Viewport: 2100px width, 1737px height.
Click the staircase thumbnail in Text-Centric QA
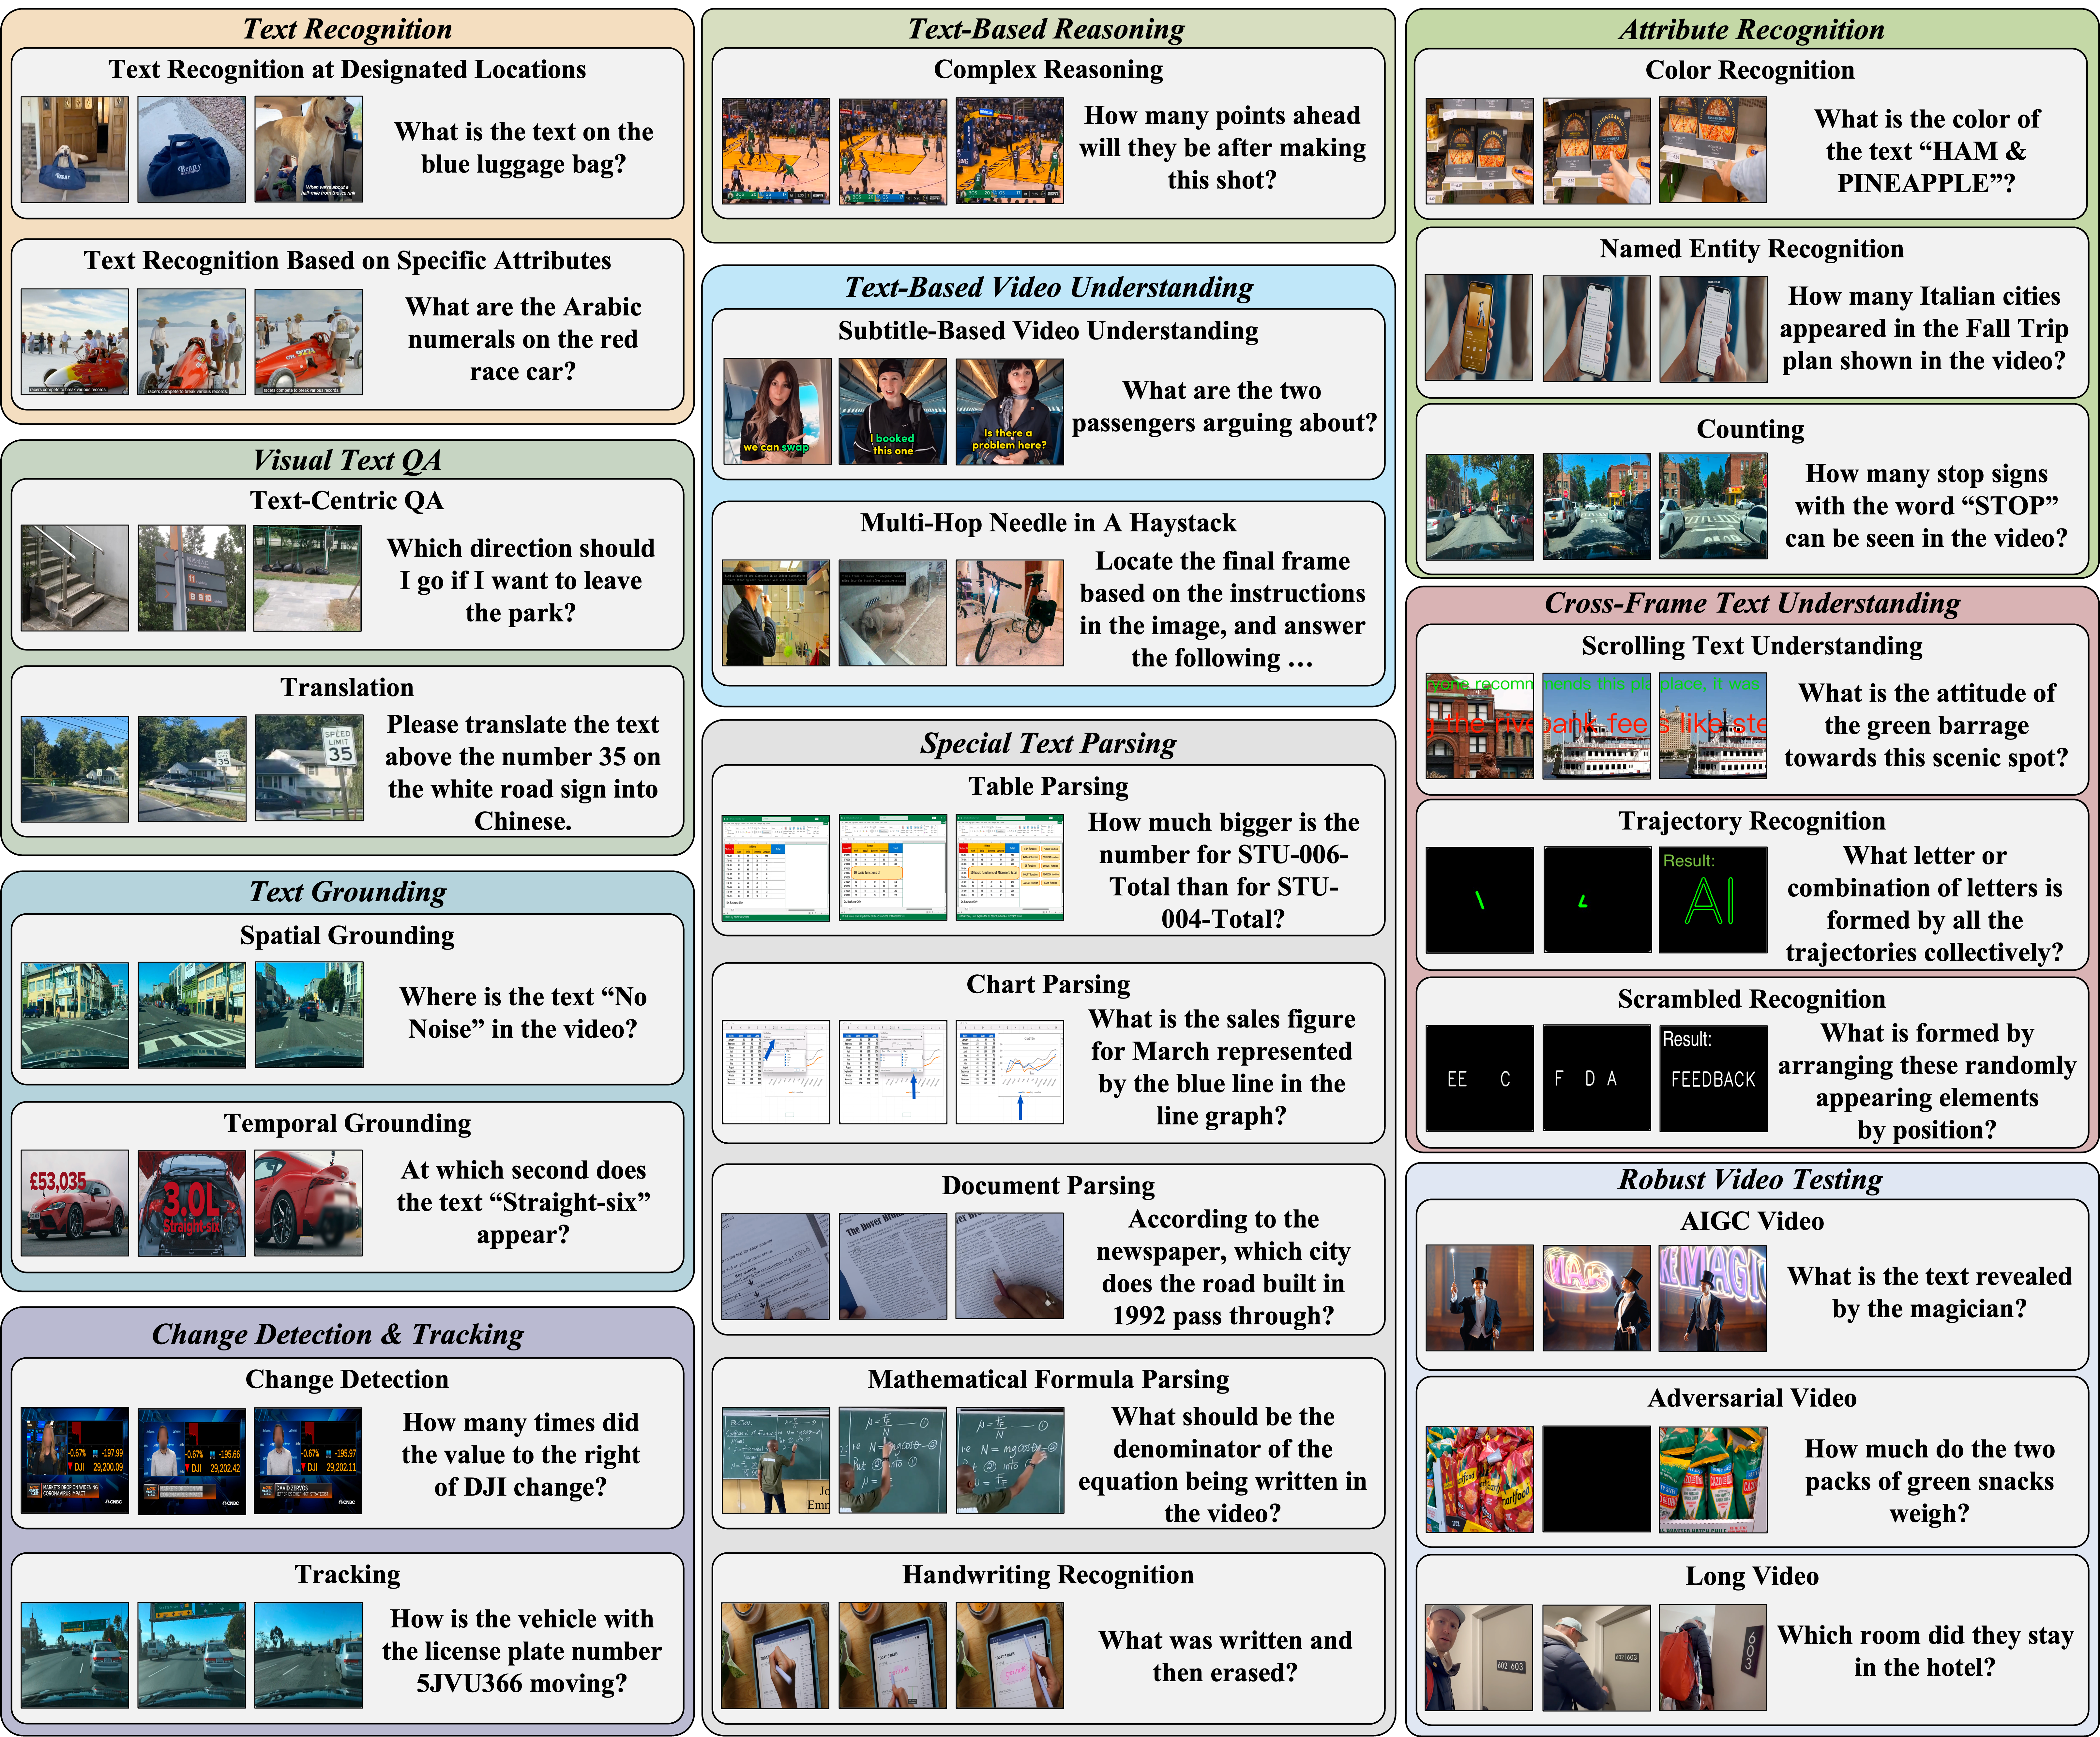(x=75, y=578)
